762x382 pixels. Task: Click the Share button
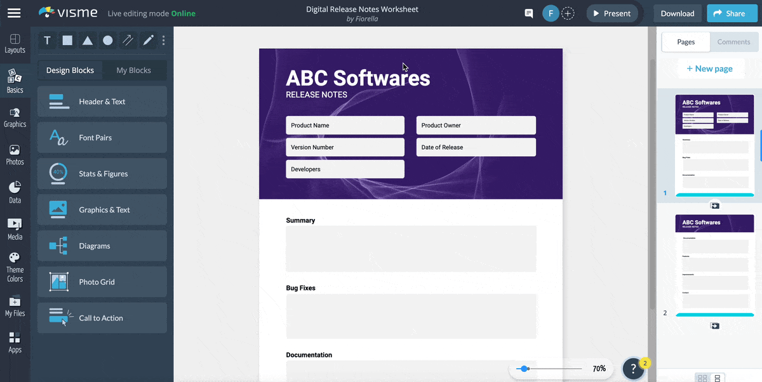pyautogui.click(x=732, y=13)
